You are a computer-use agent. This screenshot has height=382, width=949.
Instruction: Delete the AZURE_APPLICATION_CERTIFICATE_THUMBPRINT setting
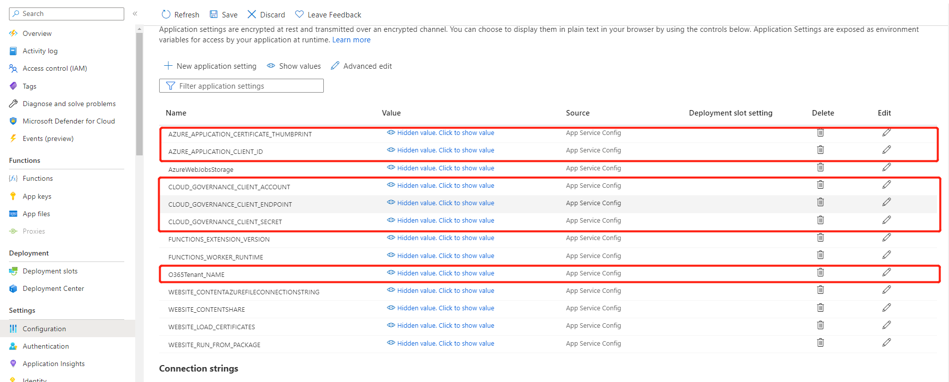pos(820,132)
